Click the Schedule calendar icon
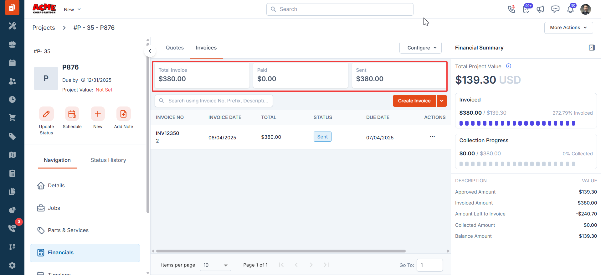This screenshot has height=275, width=601. point(72,114)
